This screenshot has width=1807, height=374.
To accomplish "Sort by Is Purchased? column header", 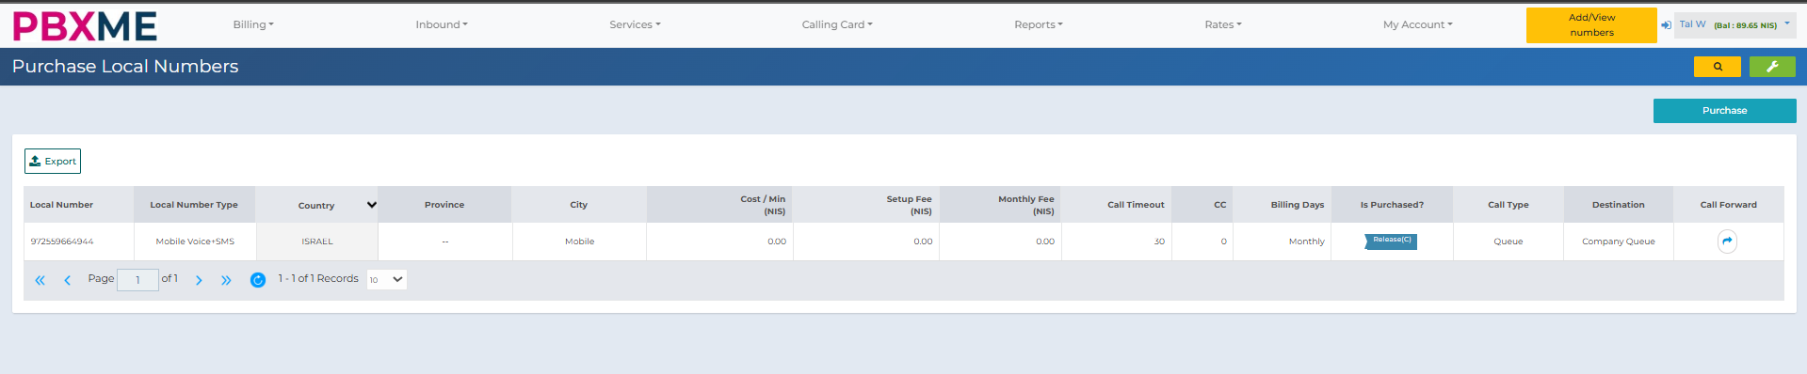I will tap(1392, 205).
